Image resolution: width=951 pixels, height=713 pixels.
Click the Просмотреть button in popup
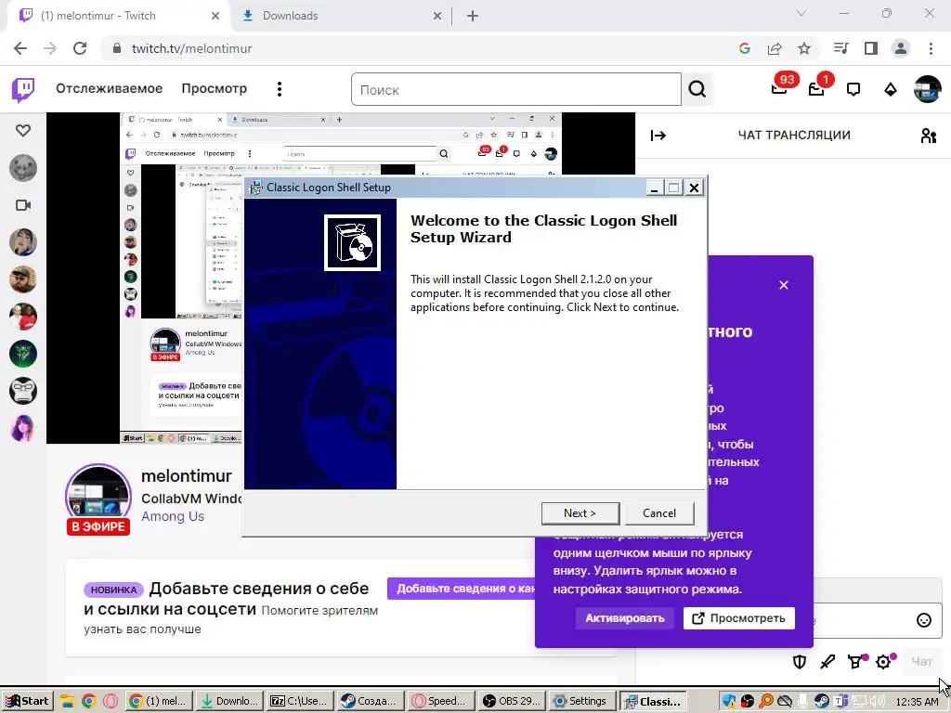click(x=738, y=618)
